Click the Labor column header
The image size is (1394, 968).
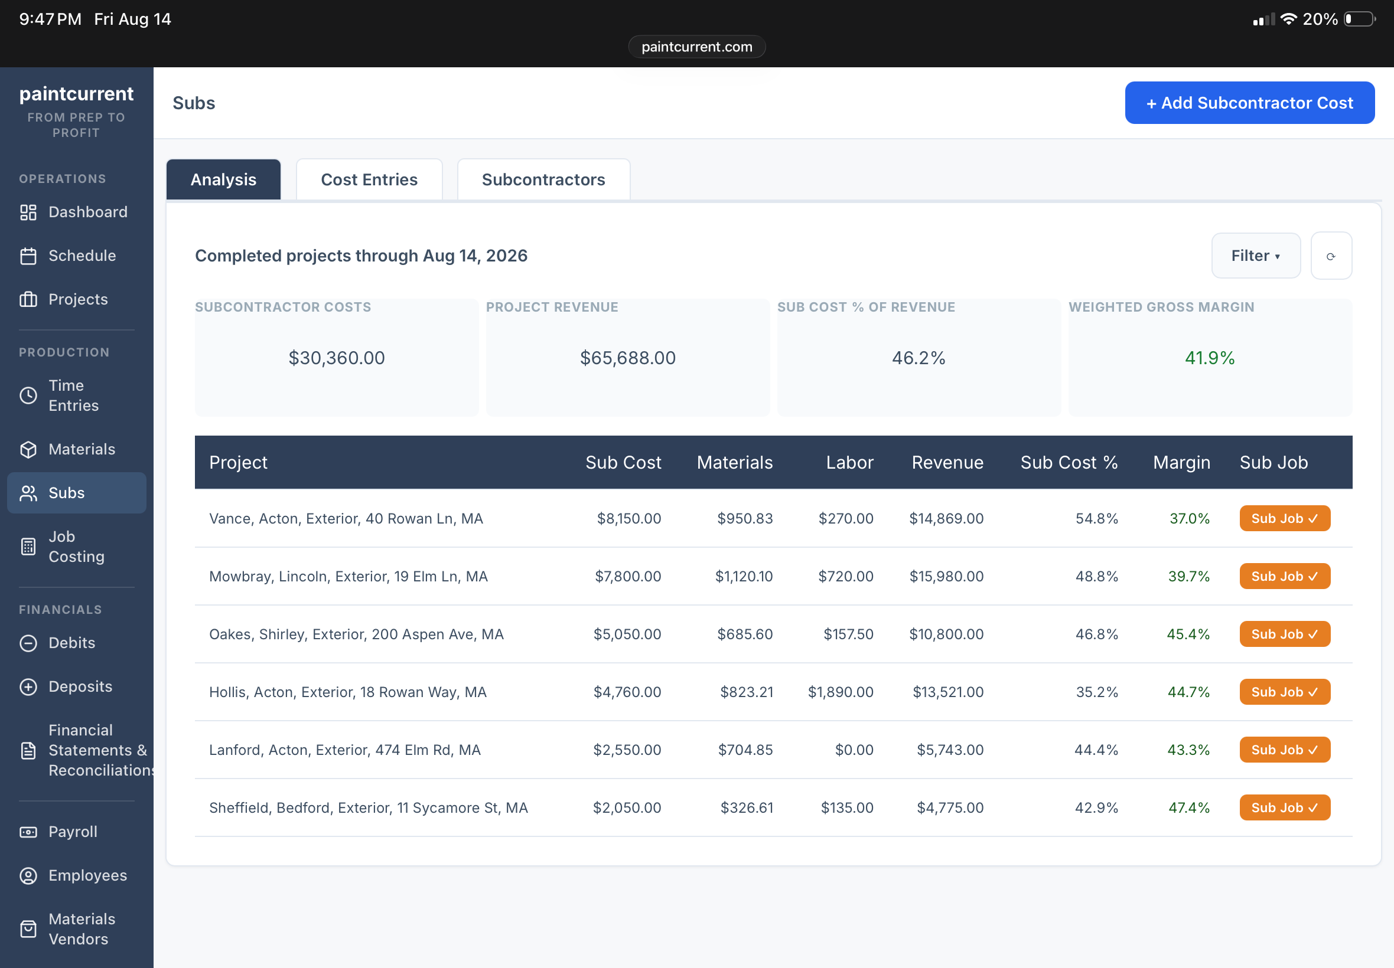click(x=849, y=463)
